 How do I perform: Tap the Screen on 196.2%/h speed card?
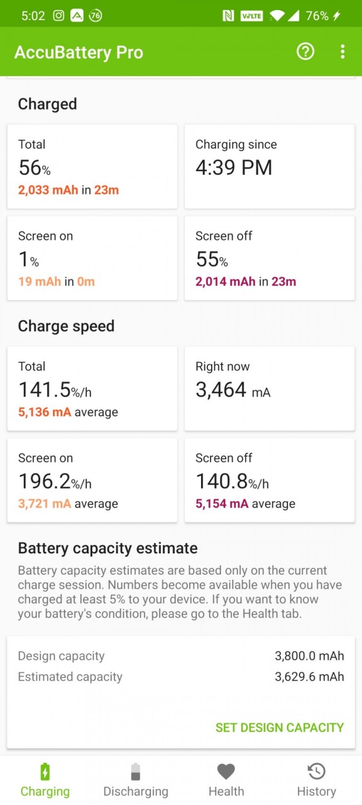[x=92, y=480]
